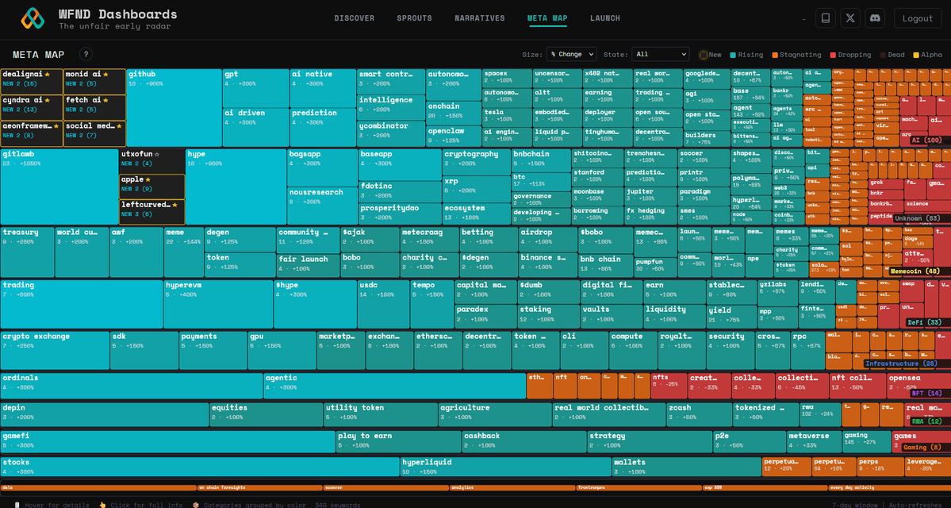Select the nousresearch tile
Image resolution: width=951 pixels, height=508 pixels.
coord(322,206)
